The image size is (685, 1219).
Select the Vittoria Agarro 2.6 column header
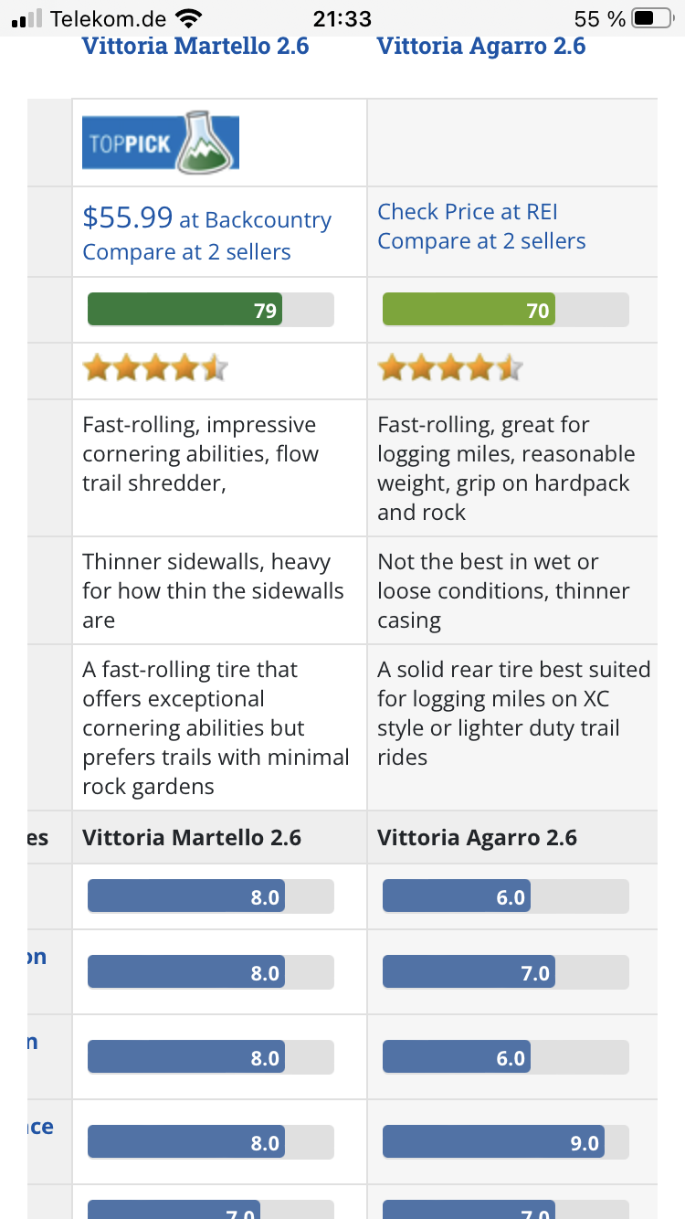coord(477,838)
